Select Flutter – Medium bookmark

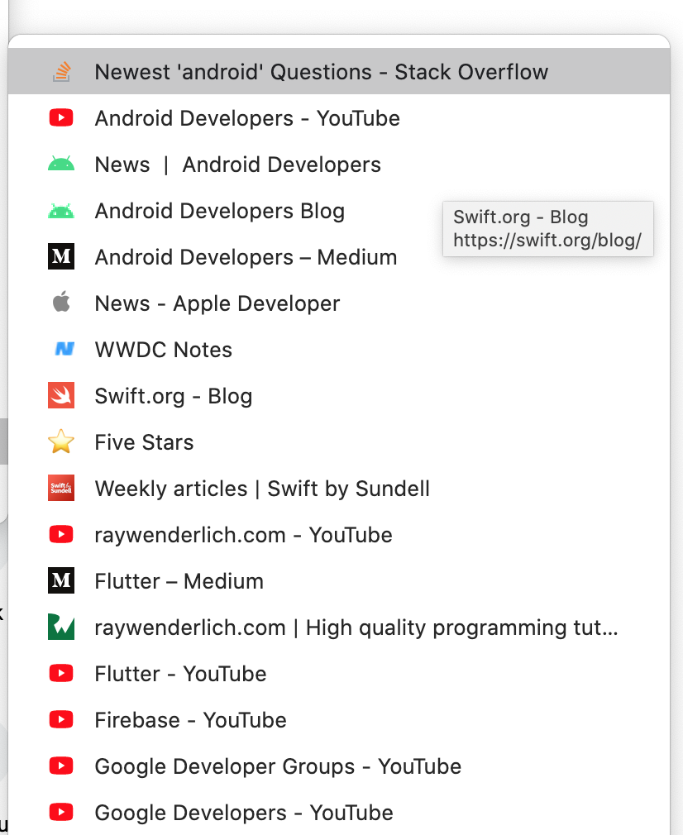pyautogui.click(x=339, y=581)
